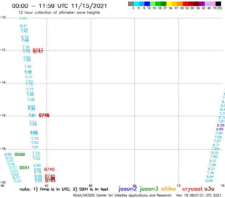Click the wave height value '7.19'
The image size is (225, 198).
coord(26,47)
